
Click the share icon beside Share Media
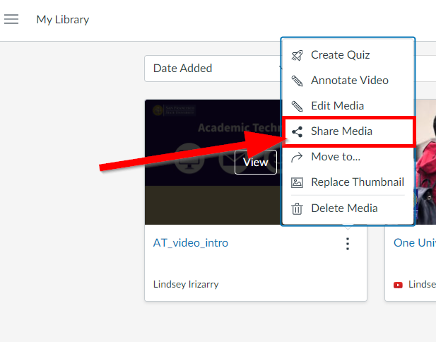(297, 132)
